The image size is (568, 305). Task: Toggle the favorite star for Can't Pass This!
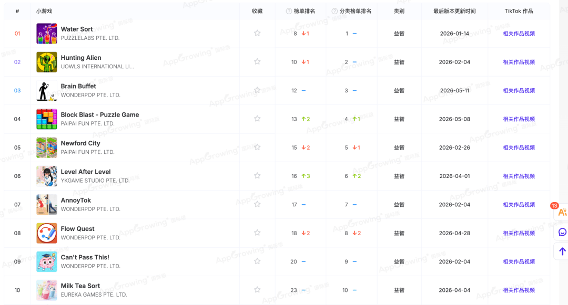pos(257,261)
